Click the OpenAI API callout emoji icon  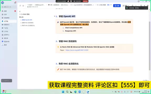pos(58,22)
